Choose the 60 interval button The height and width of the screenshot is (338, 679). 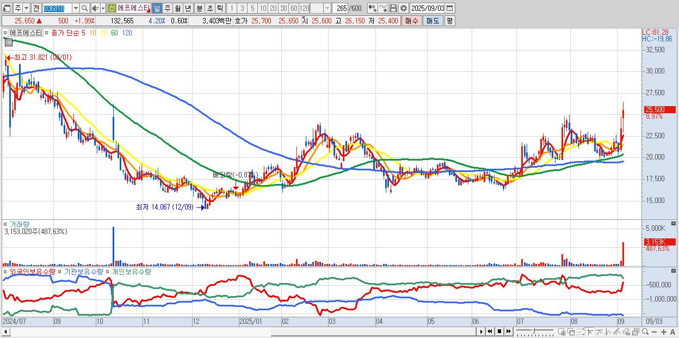tap(294, 8)
